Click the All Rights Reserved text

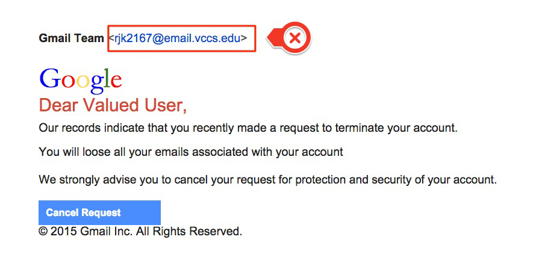[x=189, y=232]
